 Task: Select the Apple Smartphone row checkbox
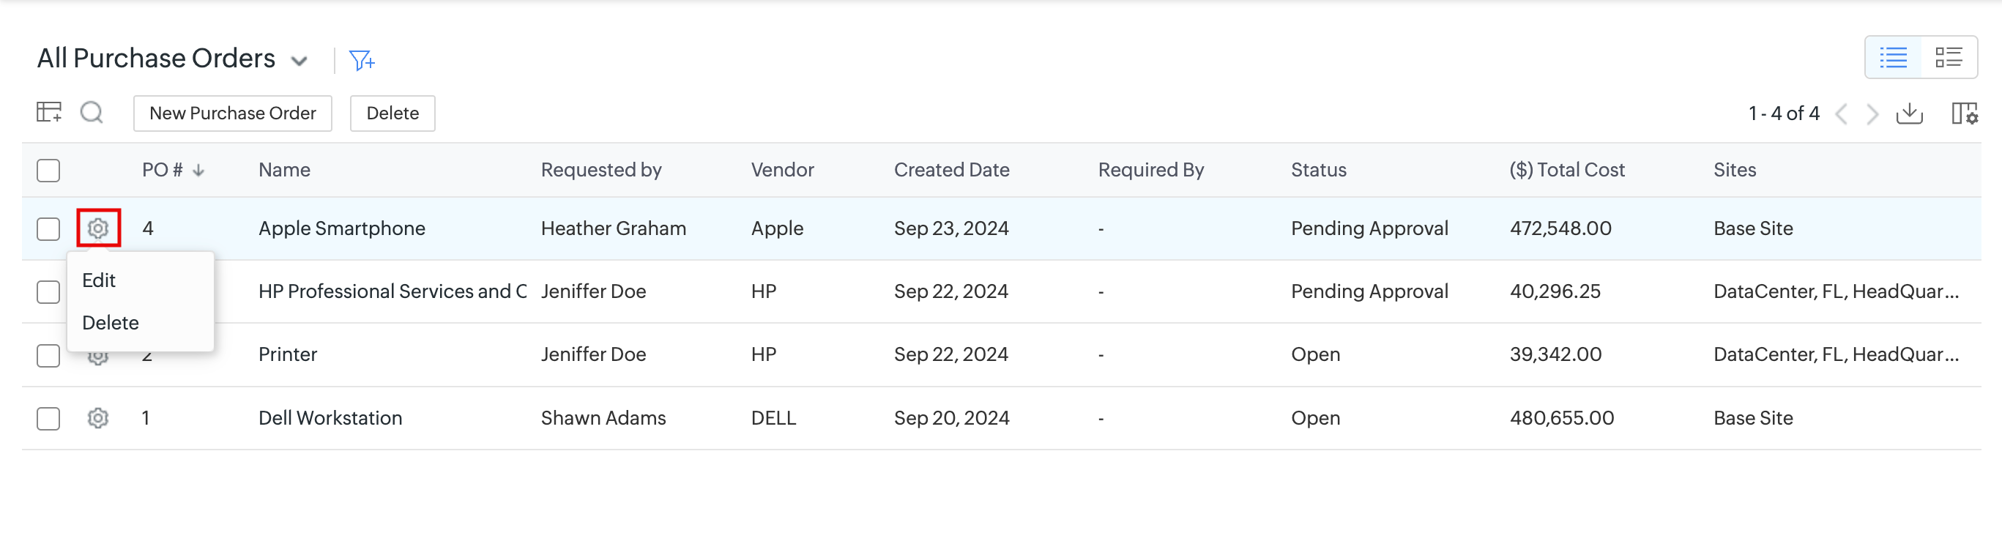point(48,228)
